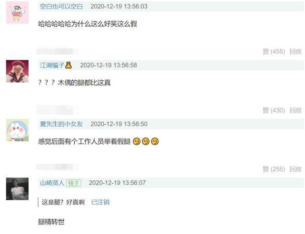Screen dimensions: 305x234
Task: Open 山崎贤人's black-and-white avatar
Action: [x=17, y=189]
